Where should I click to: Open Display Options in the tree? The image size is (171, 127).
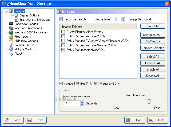[29, 15]
